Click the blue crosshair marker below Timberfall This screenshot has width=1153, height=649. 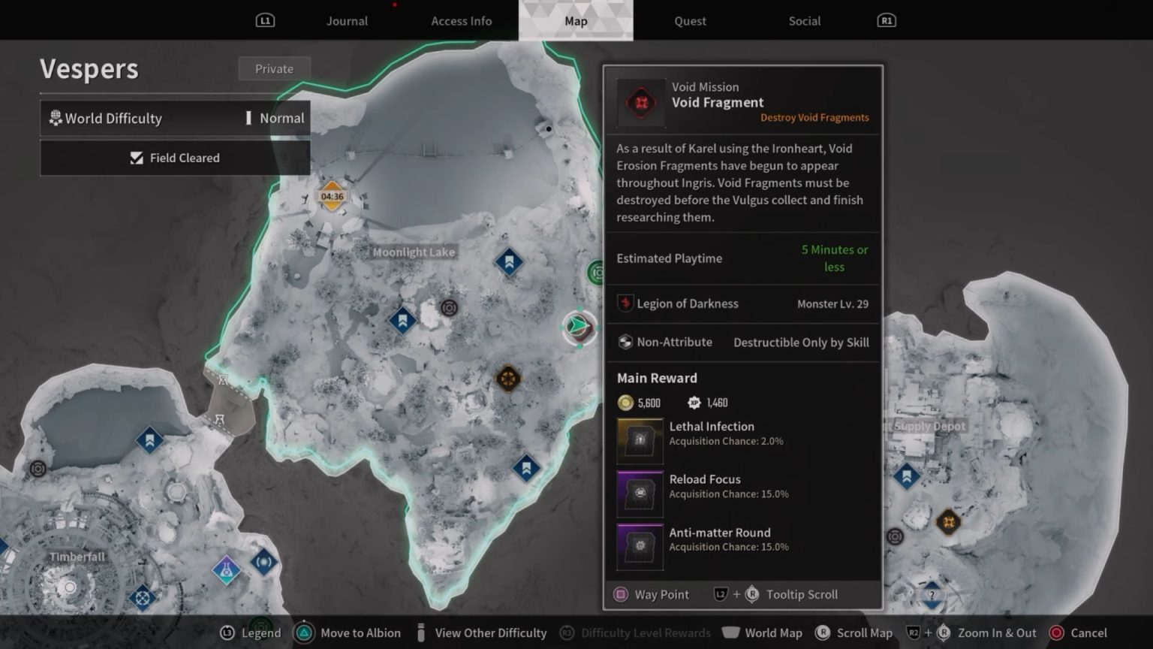click(x=142, y=598)
